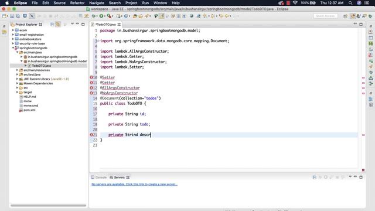The width and height of the screenshot is (375, 211).
Task: Click the Open Type toolbar icon
Action: [x=135, y=16]
